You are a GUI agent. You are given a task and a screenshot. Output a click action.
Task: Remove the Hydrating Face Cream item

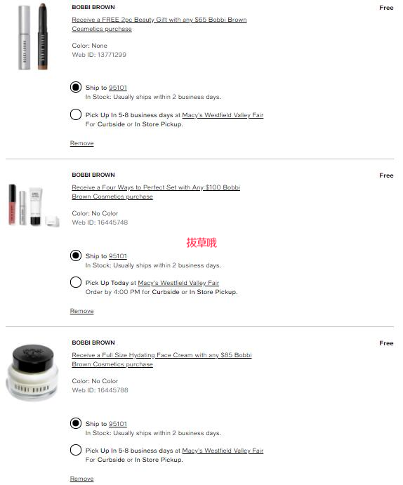(81, 479)
